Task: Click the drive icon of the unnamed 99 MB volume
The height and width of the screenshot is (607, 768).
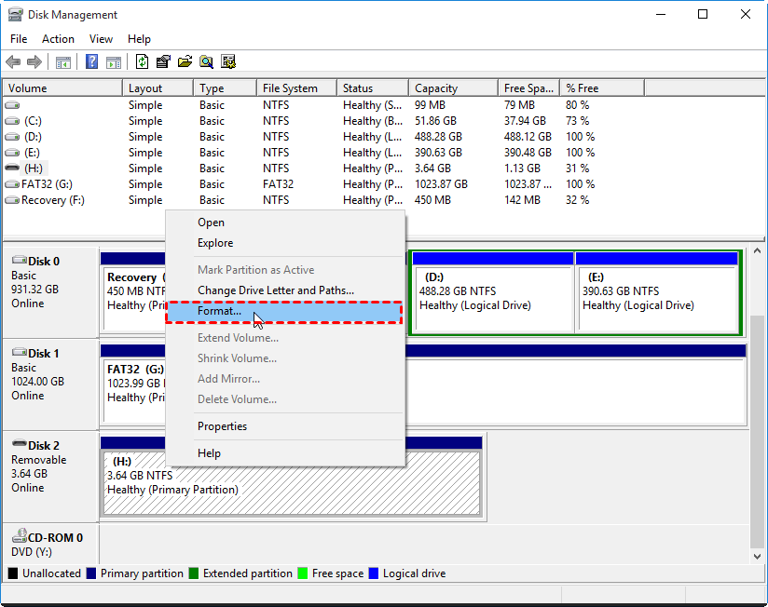Action: click(12, 105)
